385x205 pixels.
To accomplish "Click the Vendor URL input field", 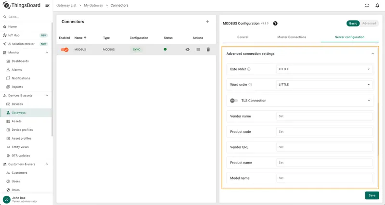I will 324,147.
